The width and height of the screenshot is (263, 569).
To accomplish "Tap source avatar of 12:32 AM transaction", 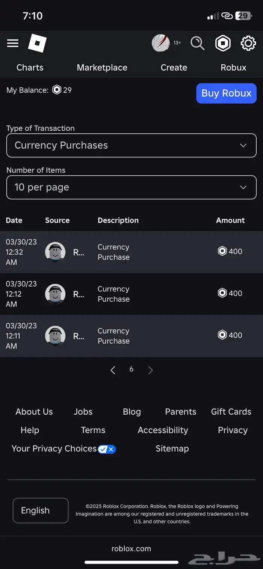I will point(55,252).
